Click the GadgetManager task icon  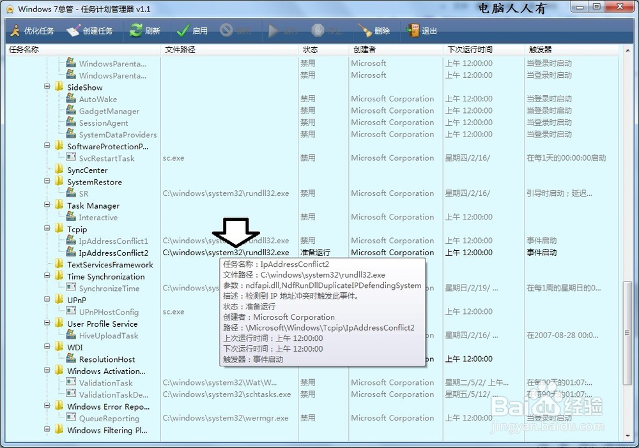71,110
